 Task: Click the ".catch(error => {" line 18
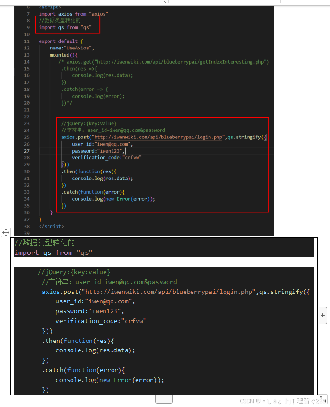[85, 90]
